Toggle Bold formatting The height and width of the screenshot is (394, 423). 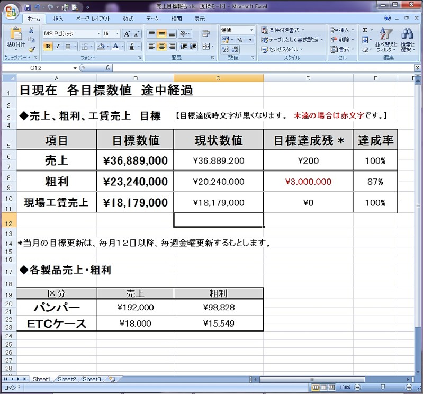(48, 47)
